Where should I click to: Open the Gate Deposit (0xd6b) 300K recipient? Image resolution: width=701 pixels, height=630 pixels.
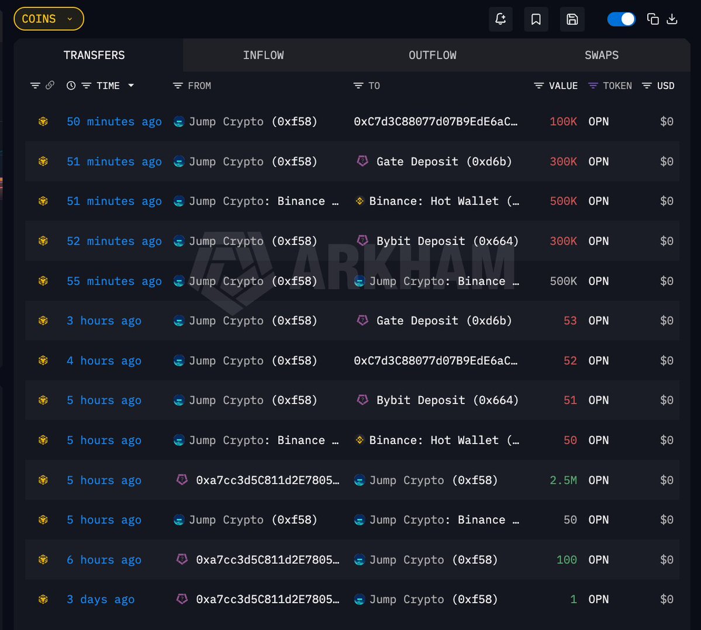[x=443, y=161]
